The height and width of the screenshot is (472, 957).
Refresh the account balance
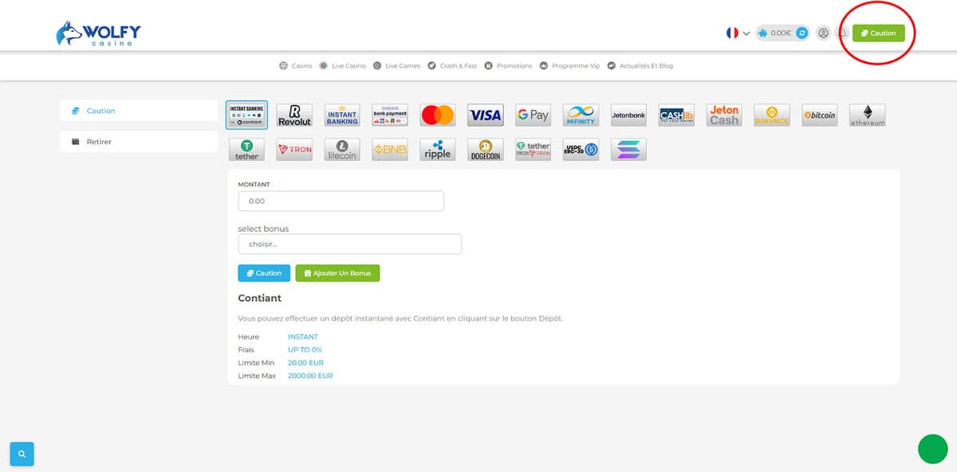click(802, 33)
